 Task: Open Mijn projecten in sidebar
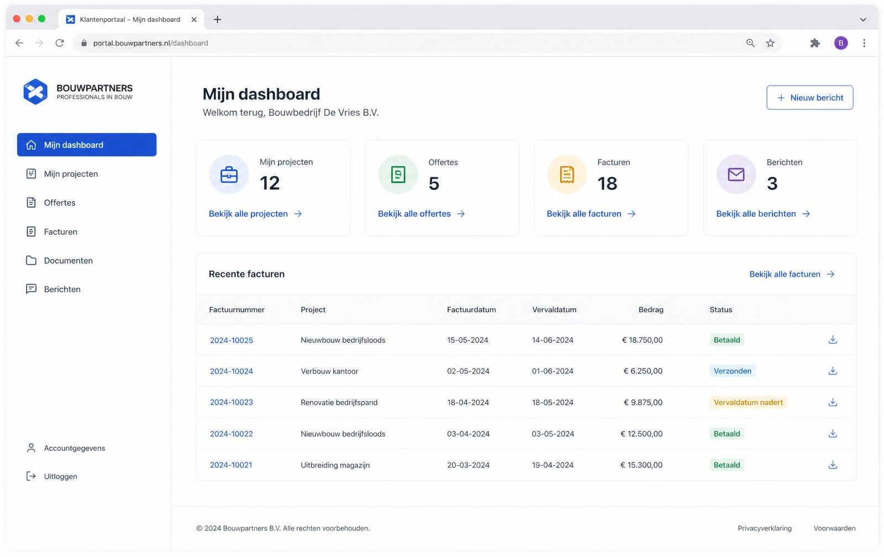pyautogui.click(x=87, y=174)
